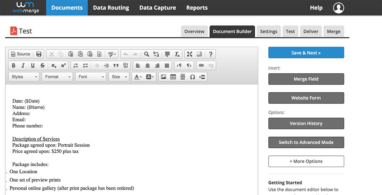Click the Save floppy disk icon
The height and width of the screenshot is (195, 382).
(x=39, y=54)
